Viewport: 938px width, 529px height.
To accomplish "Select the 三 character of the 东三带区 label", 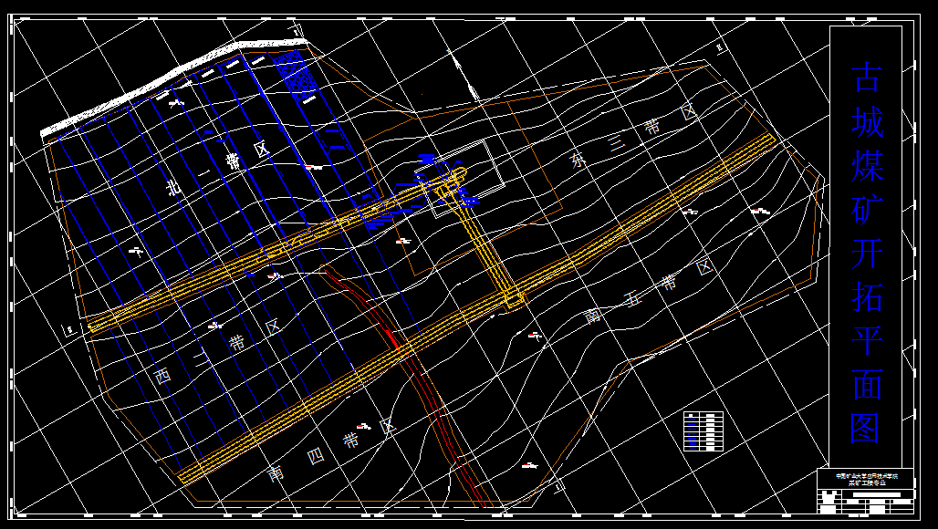I will [618, 143].
